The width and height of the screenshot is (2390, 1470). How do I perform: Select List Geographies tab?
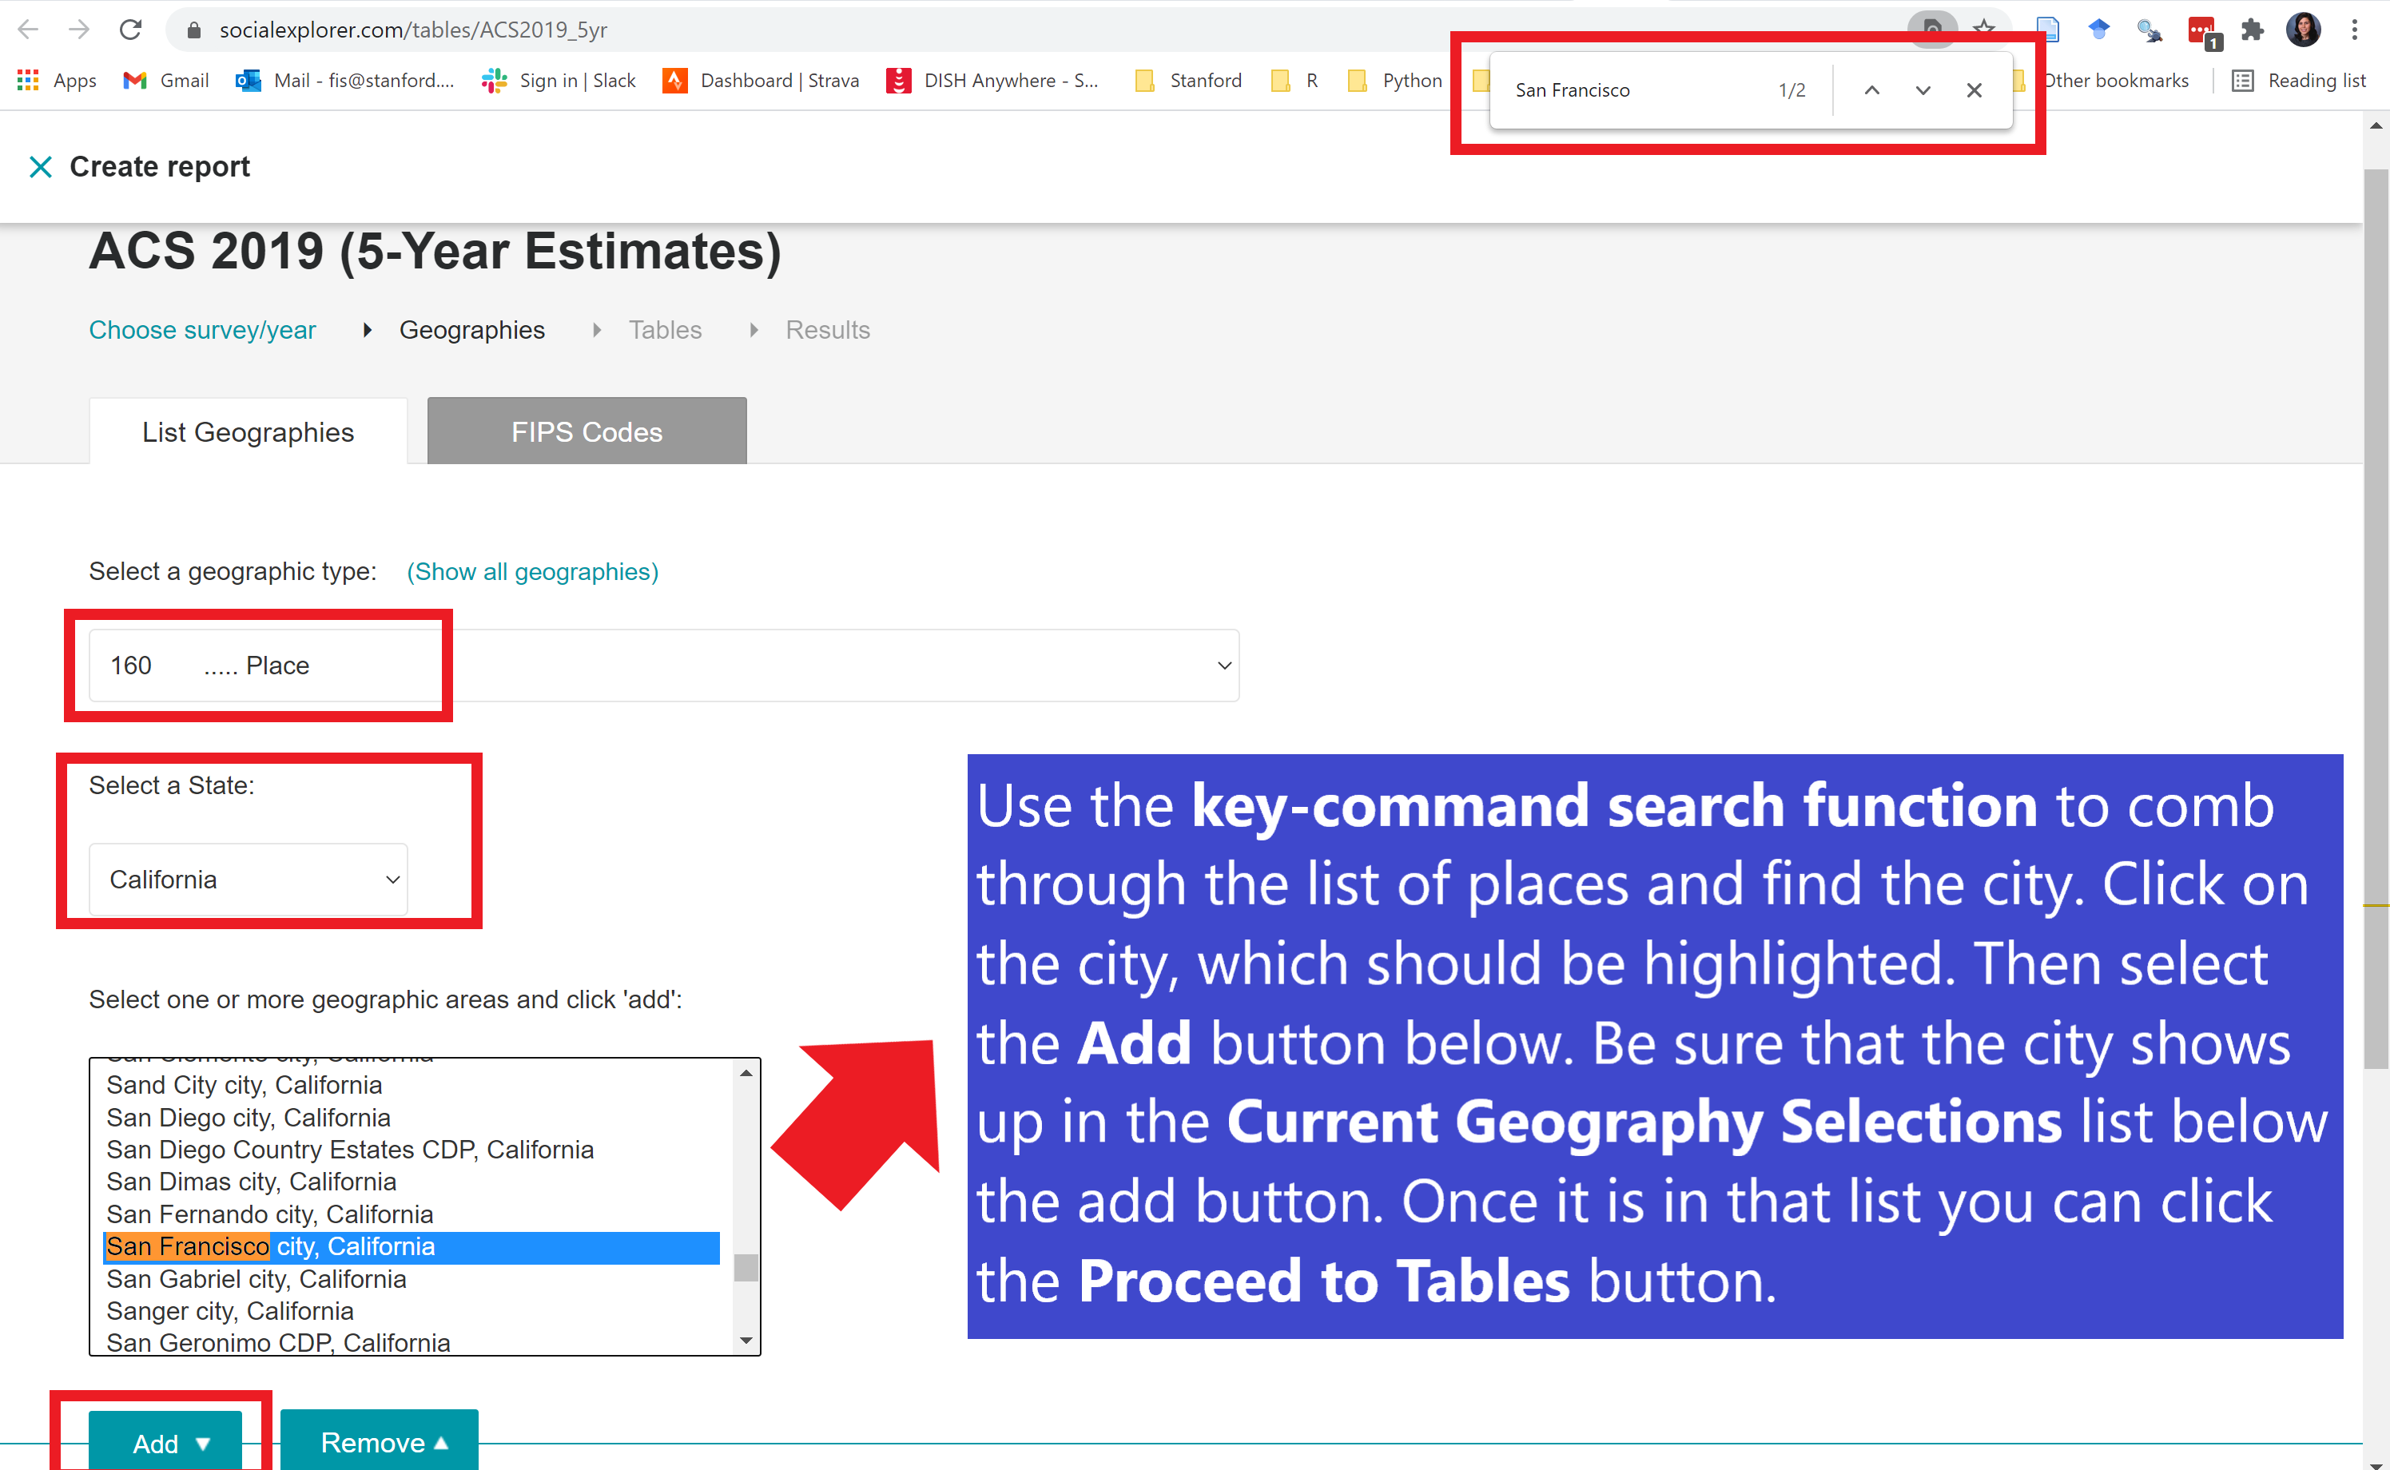pyautogui.click(x=248, y=431)
